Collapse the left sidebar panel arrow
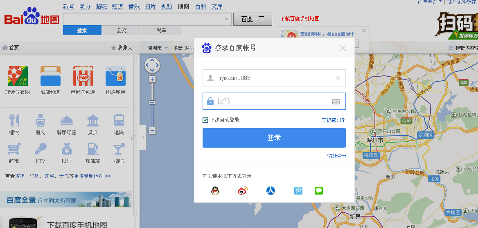The height and width of the screenshot is (228, 478). click(143, 137)
